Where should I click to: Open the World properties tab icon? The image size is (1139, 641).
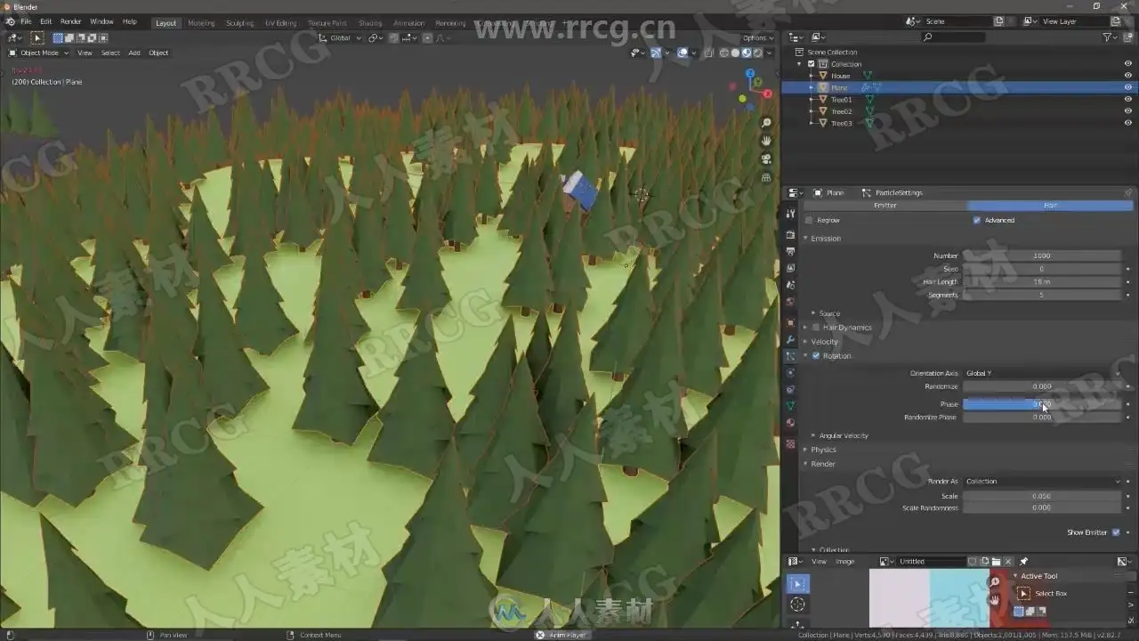790,302
